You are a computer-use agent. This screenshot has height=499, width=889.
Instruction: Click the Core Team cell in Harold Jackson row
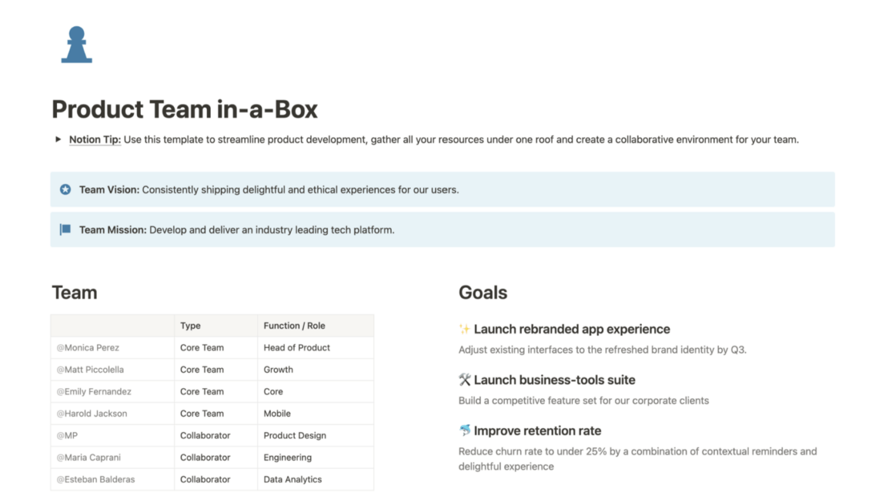[216, 413]
